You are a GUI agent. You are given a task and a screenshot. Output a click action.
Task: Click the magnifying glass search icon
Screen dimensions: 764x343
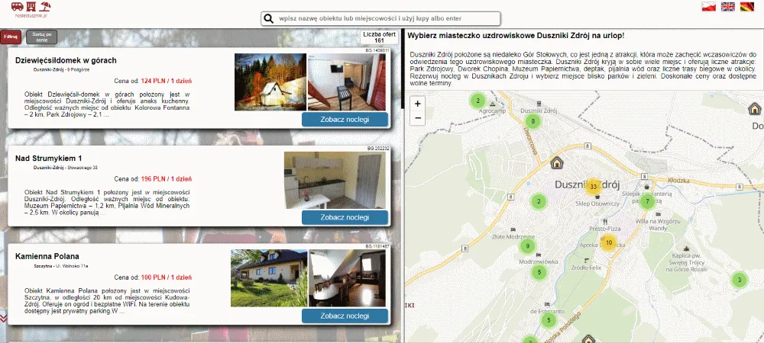pyautogui.click(x=268, y=19)
